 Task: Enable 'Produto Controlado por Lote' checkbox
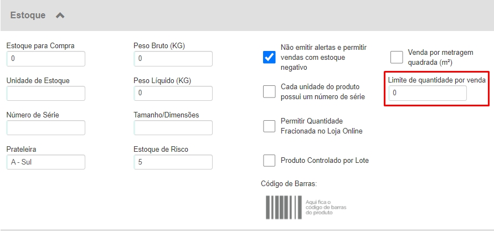pyautogui.click(x=269, y=160)
